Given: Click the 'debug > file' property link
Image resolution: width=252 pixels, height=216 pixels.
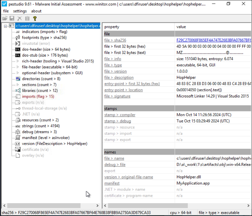Looking at the screenshot, I should pos(115,165).
